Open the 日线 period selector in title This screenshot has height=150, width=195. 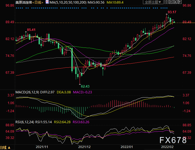(38, 2)
